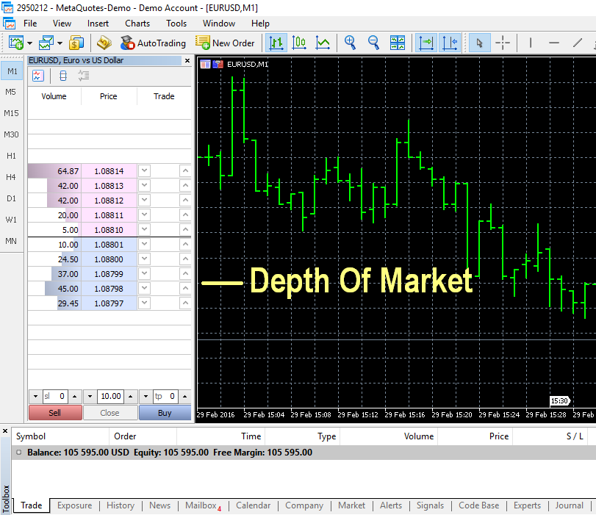Select the H1 timeframe
The height and width of the screenshot is (515, 596).
11,156
